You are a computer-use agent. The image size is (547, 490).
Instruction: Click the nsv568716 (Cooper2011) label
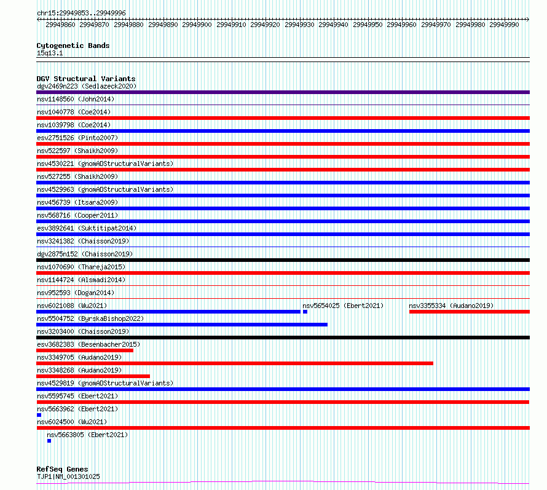click(77, 215)
